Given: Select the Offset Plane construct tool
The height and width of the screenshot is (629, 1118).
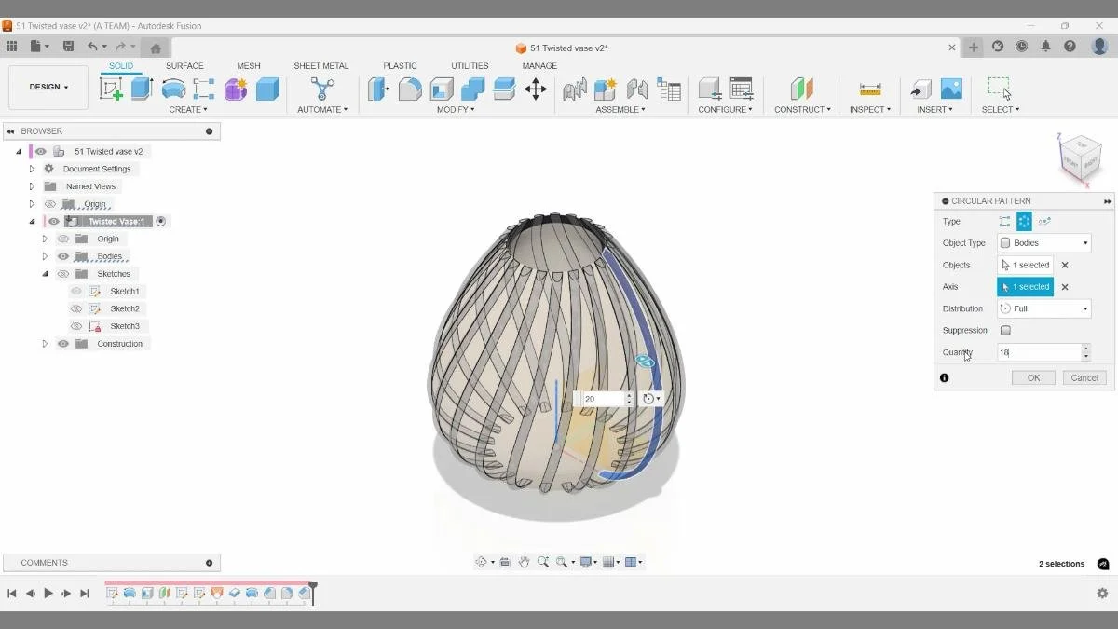Looking at the screenshot, I should 801,89.
